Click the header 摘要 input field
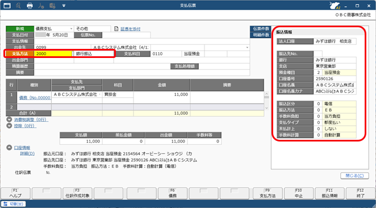The height and width of the screenshot is (208, 376). [x=142, y=72]
